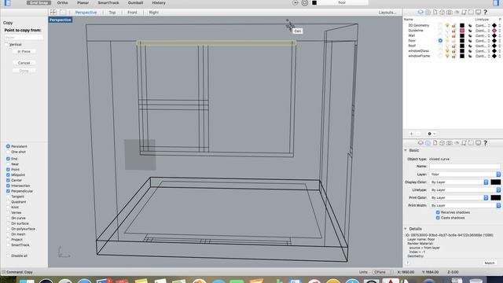Switch to four-viewport layout icon
The height and width of the screenshot is (283, 503).
[53, 13]
